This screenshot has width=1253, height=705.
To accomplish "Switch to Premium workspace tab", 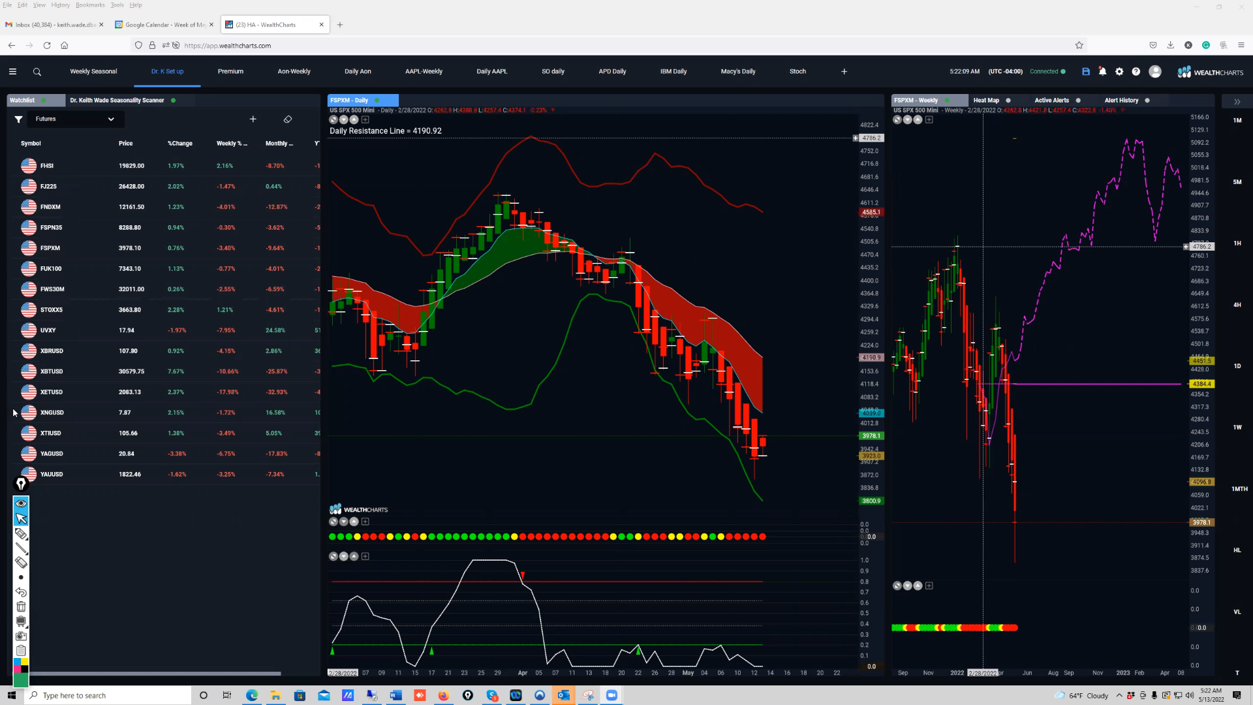I will click(230, 72).
